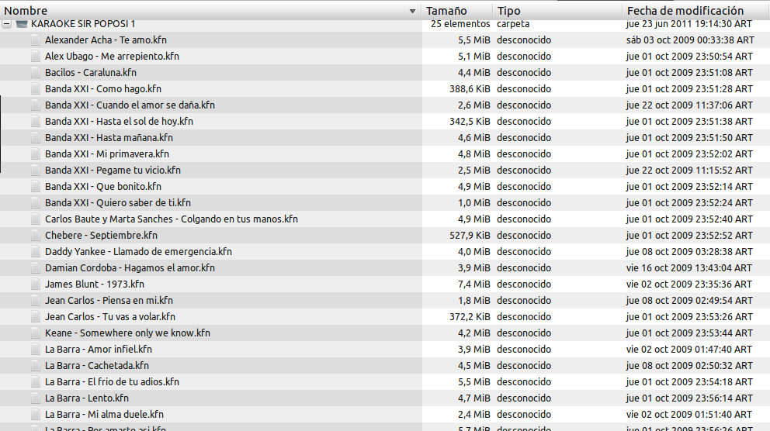The height and width of the screenshot is (431, 770).
Task: Select icon of Banda XXI - Cuando el amor se daña.kfn
Action: point(36,105)
